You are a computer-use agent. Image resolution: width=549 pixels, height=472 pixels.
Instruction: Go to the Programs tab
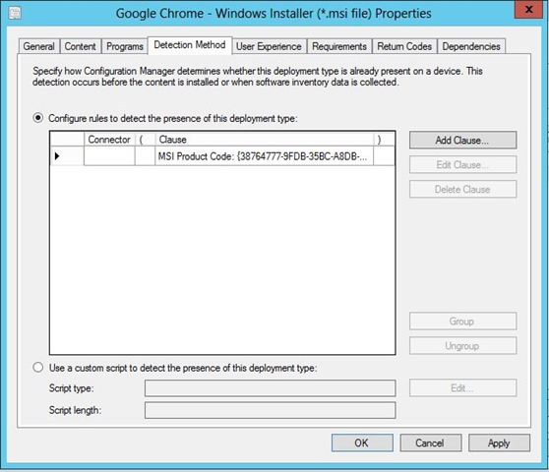click(x=125, y=46)
